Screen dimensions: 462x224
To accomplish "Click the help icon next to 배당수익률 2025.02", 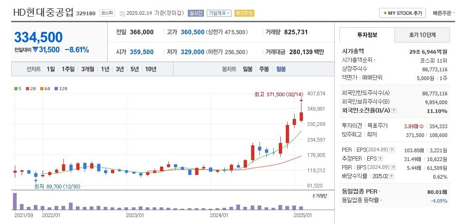I will pyautogui.click(x=391, y=176).
